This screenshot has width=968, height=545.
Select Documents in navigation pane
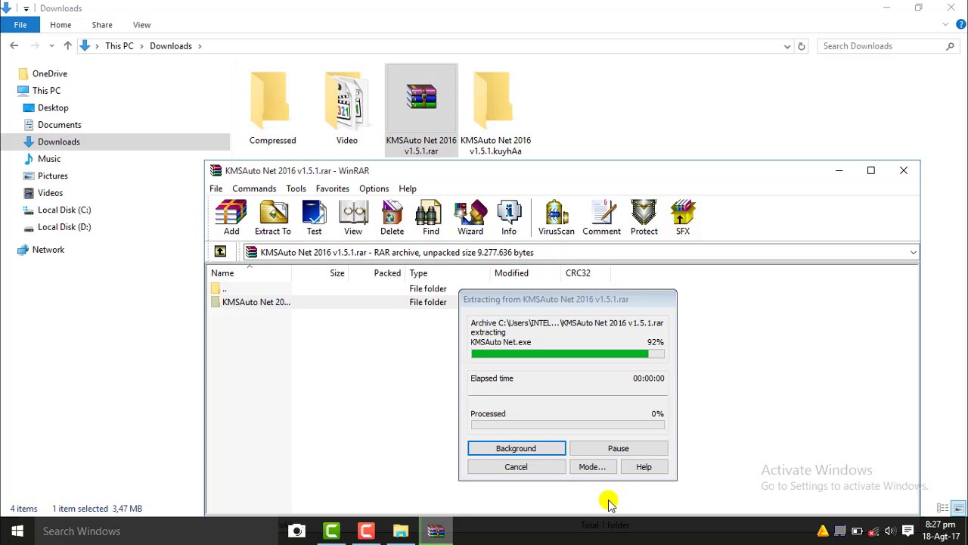click(59, 125)
